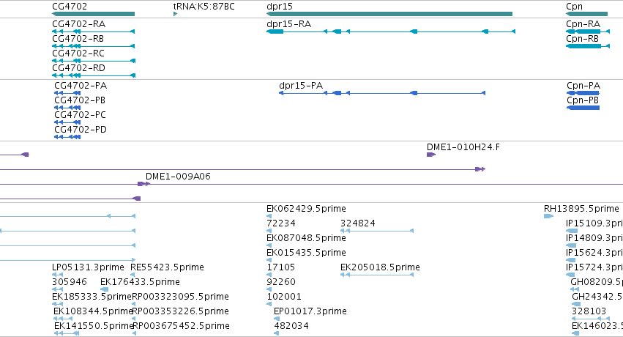Viewport: 623px width, 337px height.
Task: Click the CG4702 gene bar
Action: [94, 14]
